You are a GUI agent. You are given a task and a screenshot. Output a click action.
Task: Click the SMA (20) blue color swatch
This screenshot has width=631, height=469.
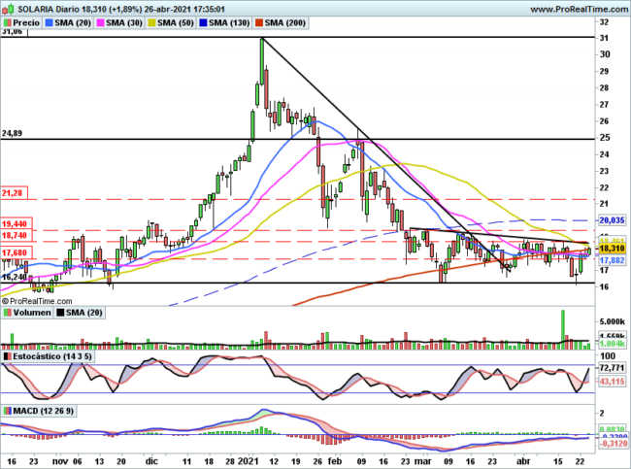pyautogui.click(x=50, y=23)
